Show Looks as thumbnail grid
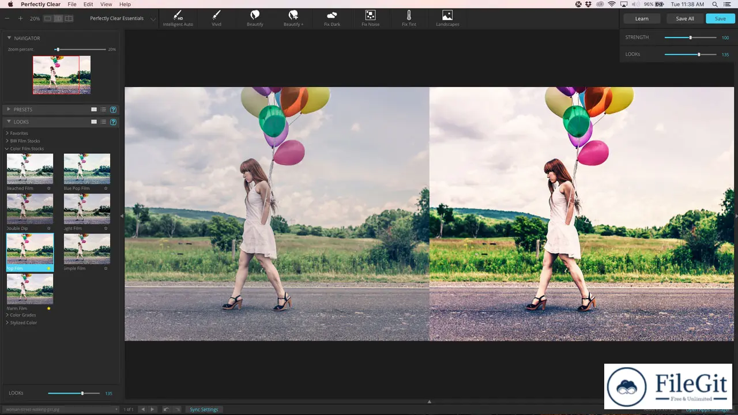The image size is (738, 415). (x=94, y=122)
